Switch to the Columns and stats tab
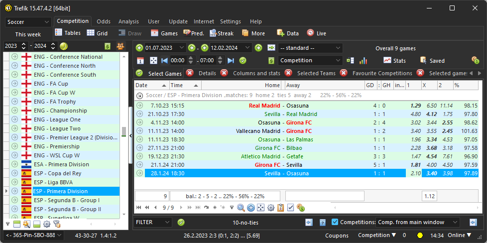 coord(257,73)
